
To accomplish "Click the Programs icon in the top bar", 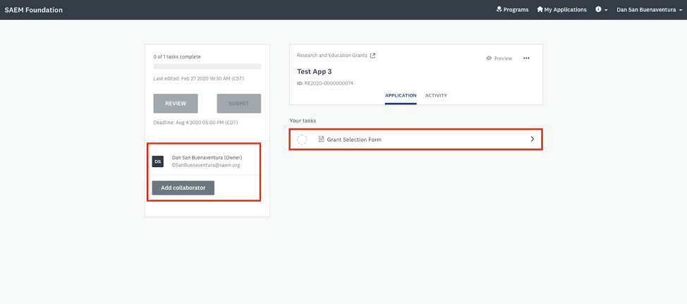I will click(x=499, y=10).
